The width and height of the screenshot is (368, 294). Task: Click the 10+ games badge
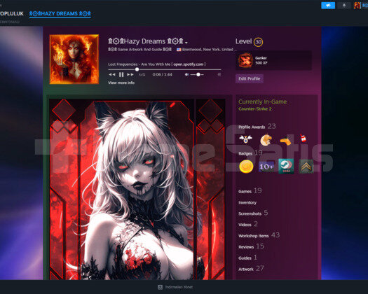click(266, 166)
